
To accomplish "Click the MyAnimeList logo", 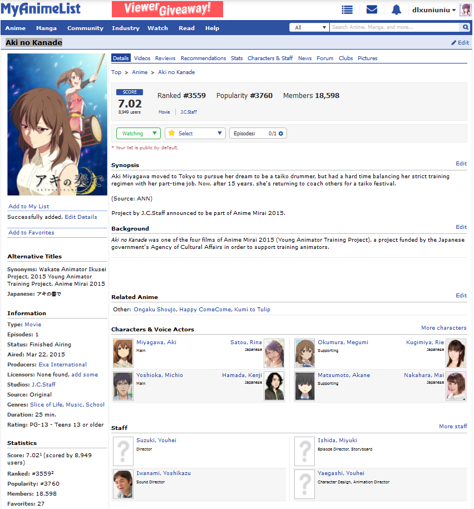I will tap(41, 9).
